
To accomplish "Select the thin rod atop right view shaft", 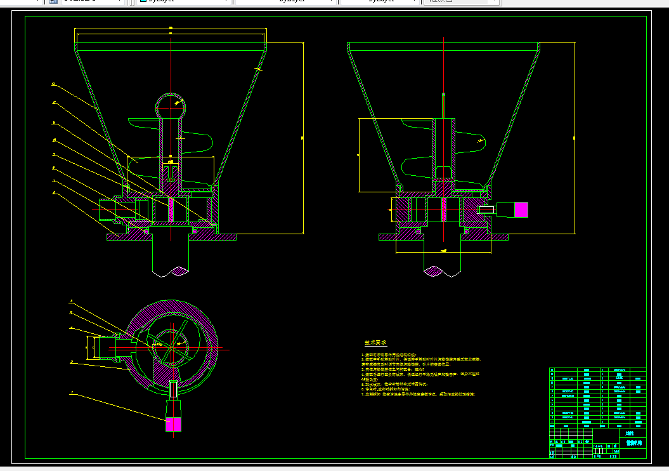I will [x=443, y=105].
